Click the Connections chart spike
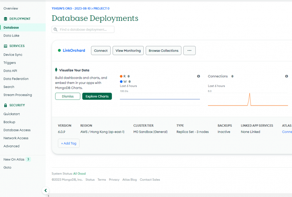This screenshot has height=197, width=292. pos(250,95)
